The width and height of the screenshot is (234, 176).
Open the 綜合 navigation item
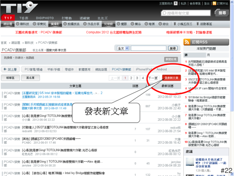tap(163, 24)
